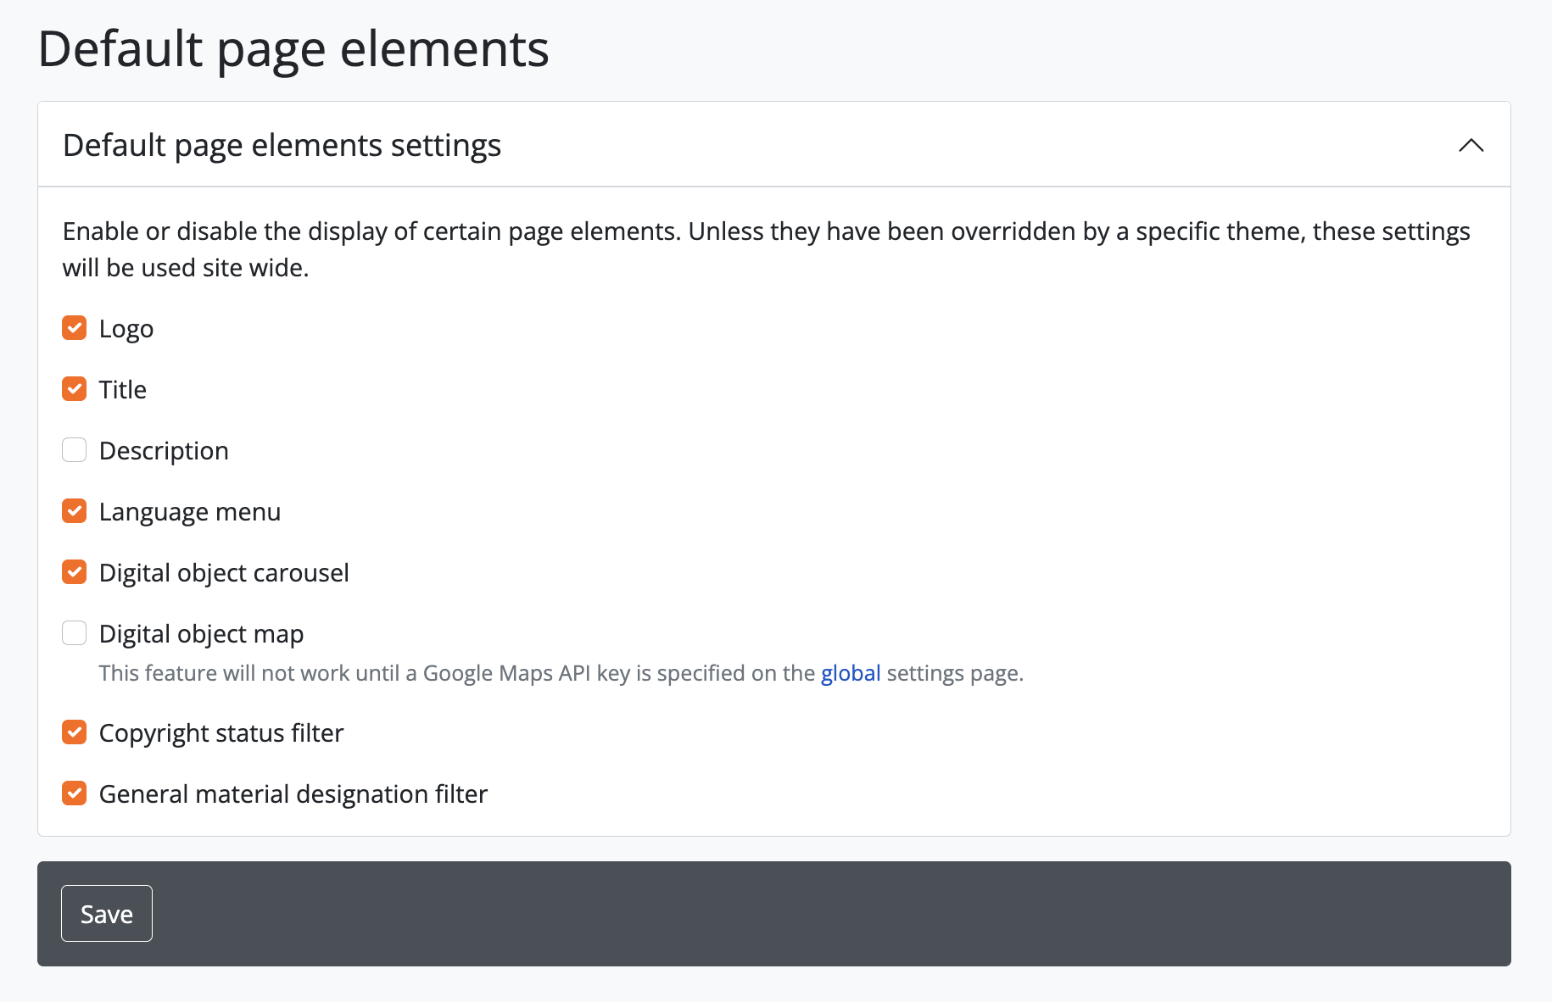Click the Digital object carousel label
Image resolution: width=1552 pixels, height=1002 pixels.
click(224, 573)
